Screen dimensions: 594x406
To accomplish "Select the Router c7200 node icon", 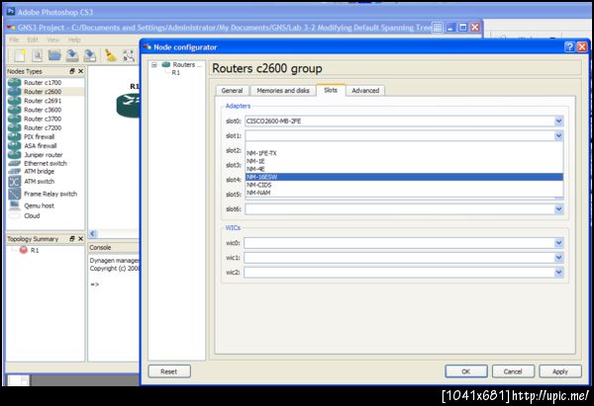I will (x=15, y=127).
